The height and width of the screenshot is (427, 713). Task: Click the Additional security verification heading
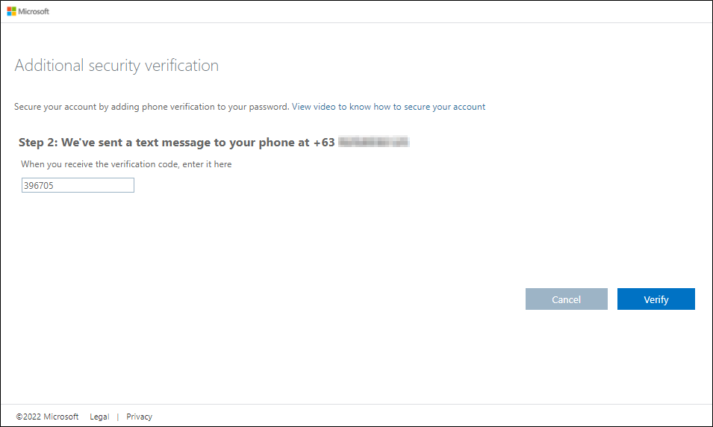(116, 66)
